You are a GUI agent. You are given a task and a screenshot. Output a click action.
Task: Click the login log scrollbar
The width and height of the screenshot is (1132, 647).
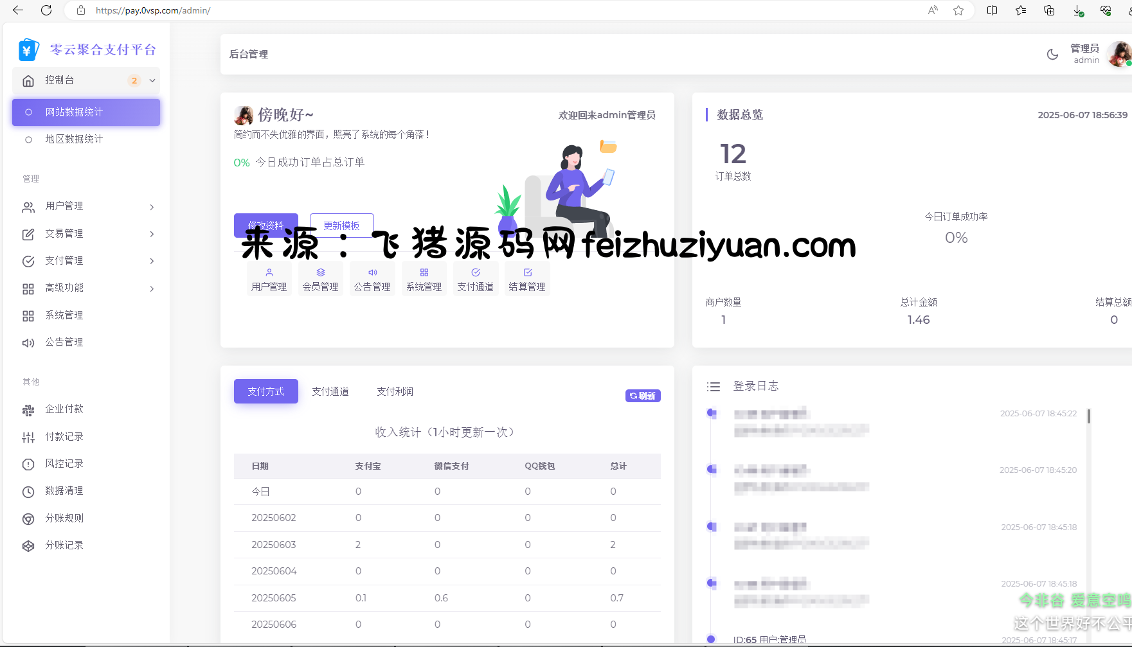click(x=1088, y=416)
